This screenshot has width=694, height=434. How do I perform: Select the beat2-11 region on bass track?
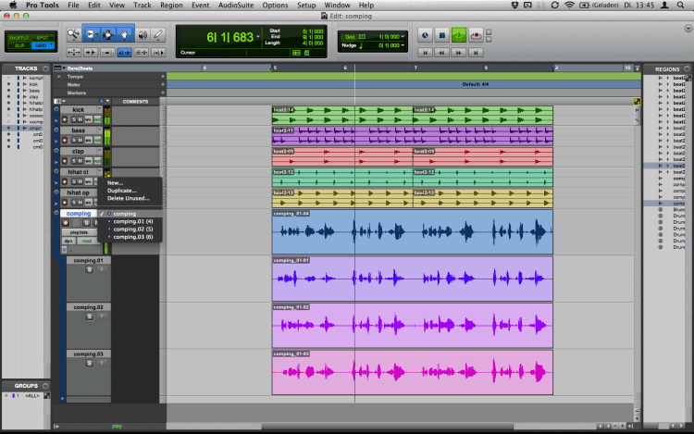click(x=412, y=136)
